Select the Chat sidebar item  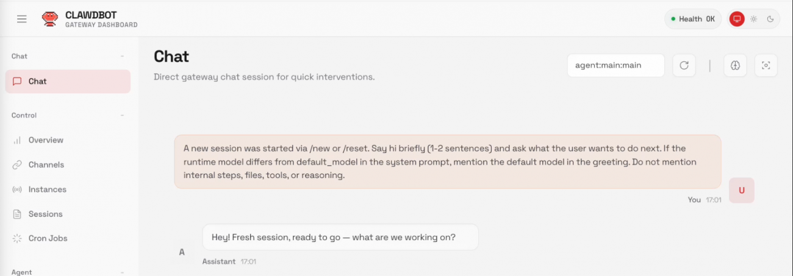[x=68, y=81]
